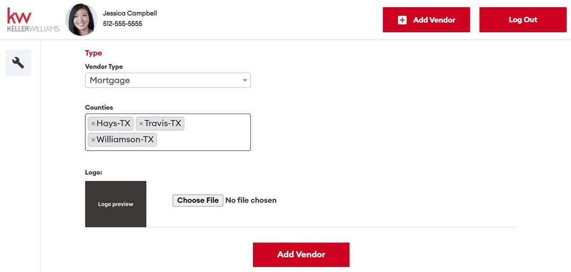Viewport: 571px width, 272px height.
Task: Click the Jessica Campbell name text
Action: (130, 13)
